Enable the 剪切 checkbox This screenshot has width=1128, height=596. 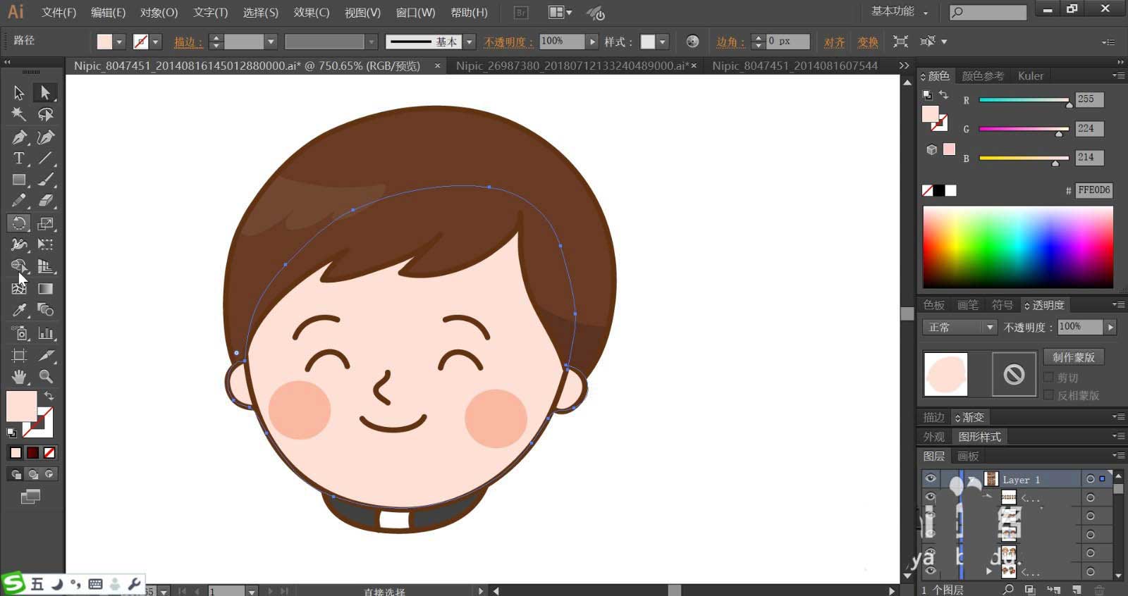click(x=1049, y=378)
